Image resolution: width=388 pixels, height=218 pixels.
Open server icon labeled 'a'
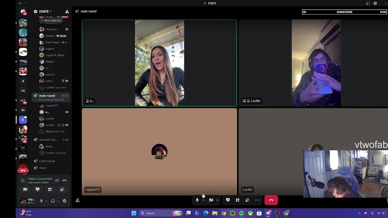[x=23, y=81]
